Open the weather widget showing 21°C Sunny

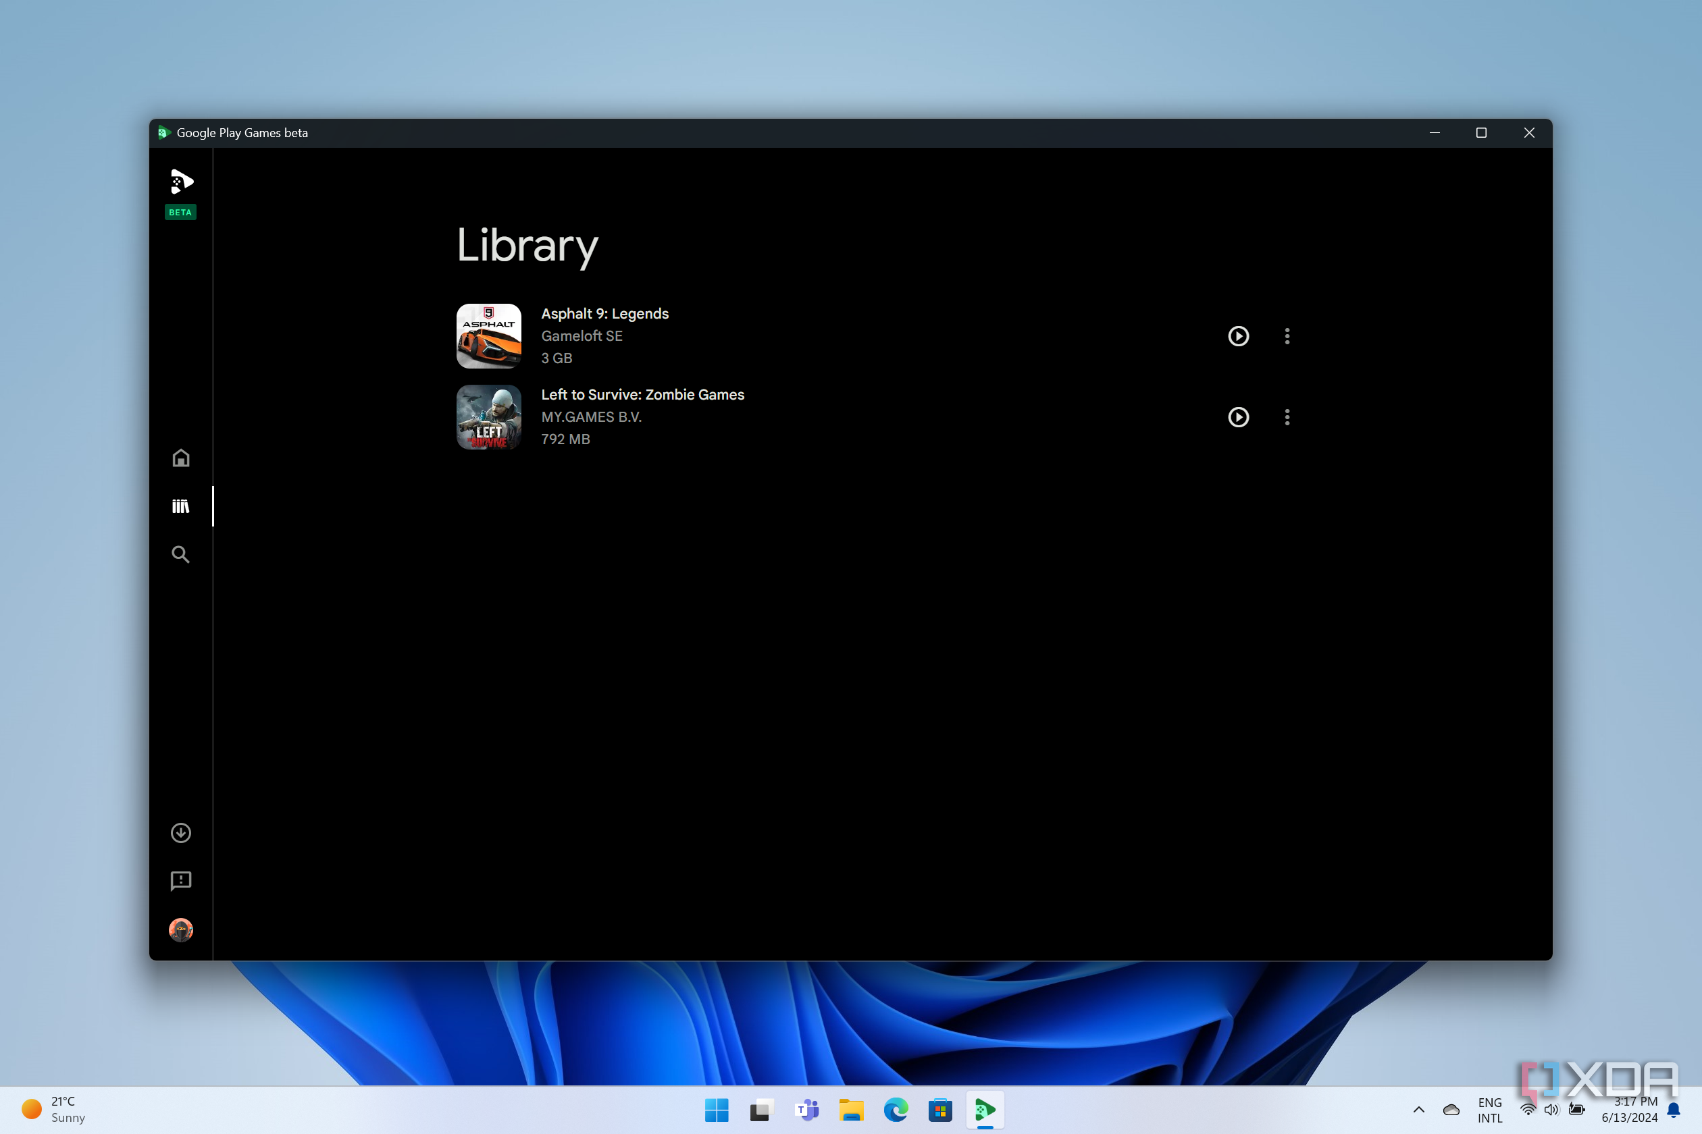coord(54,1110)
